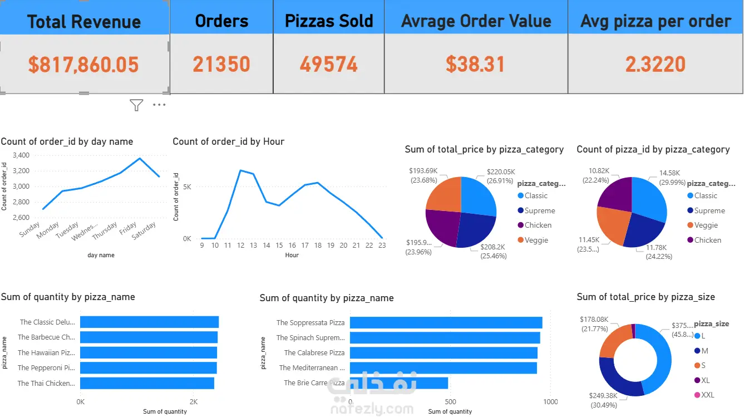This screenshot has height=417, width=744.
Task: Click the L size legend dot
Action: click(x=697, y=336)
